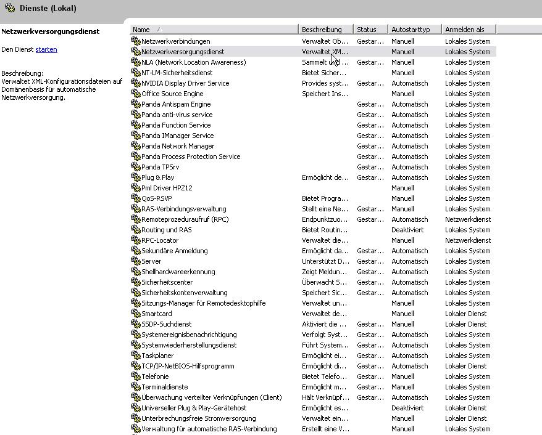
Task: Select Office Source Engine in the list
Action: [172, 94]
